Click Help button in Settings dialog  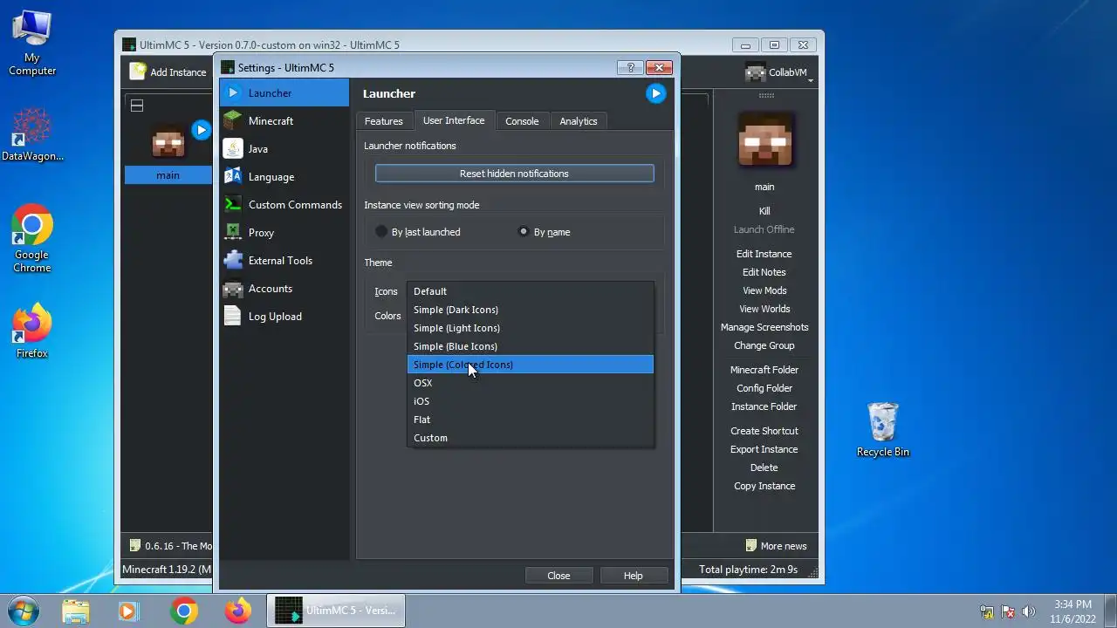click(634, 576)
